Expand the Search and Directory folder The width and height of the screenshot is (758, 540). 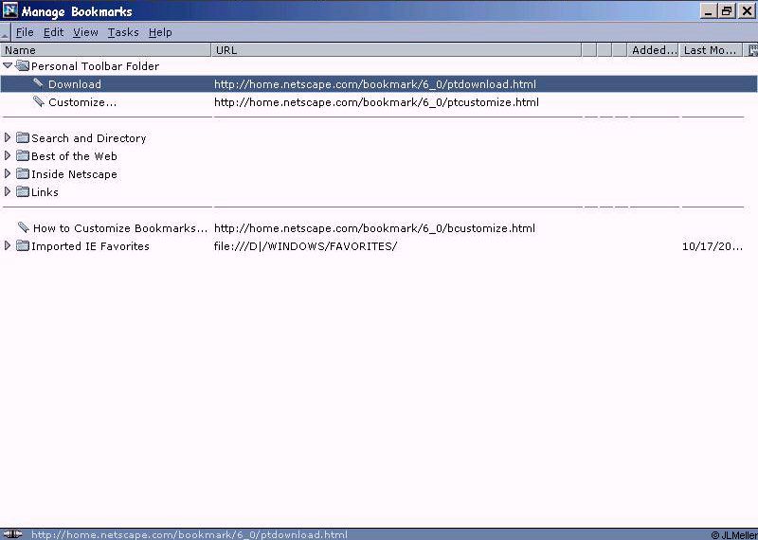point(8,137)
